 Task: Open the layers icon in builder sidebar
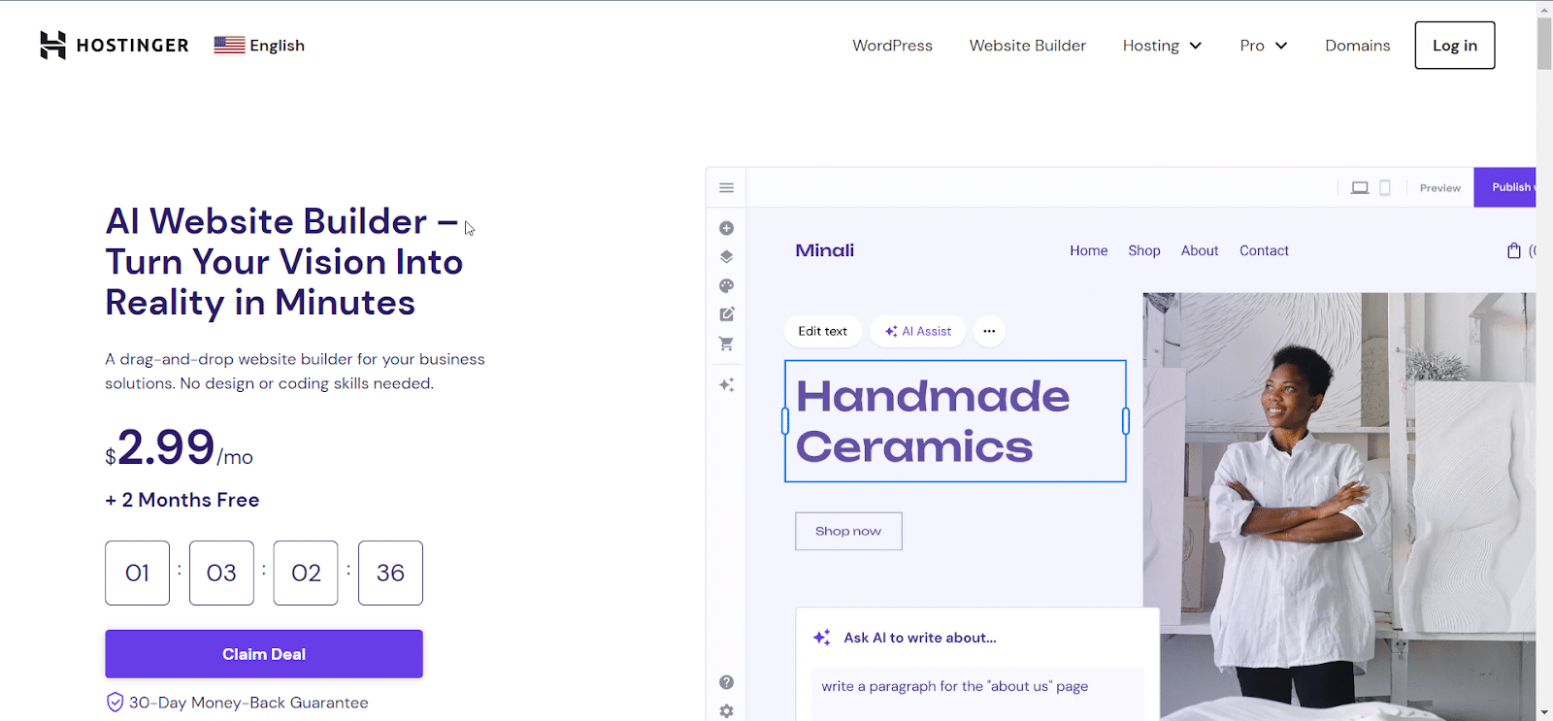coord(726,257)
